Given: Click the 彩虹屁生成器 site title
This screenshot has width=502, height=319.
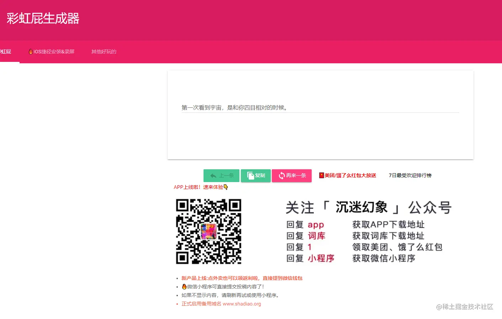Looking at the screenshot, I should (x=43, y=18).
